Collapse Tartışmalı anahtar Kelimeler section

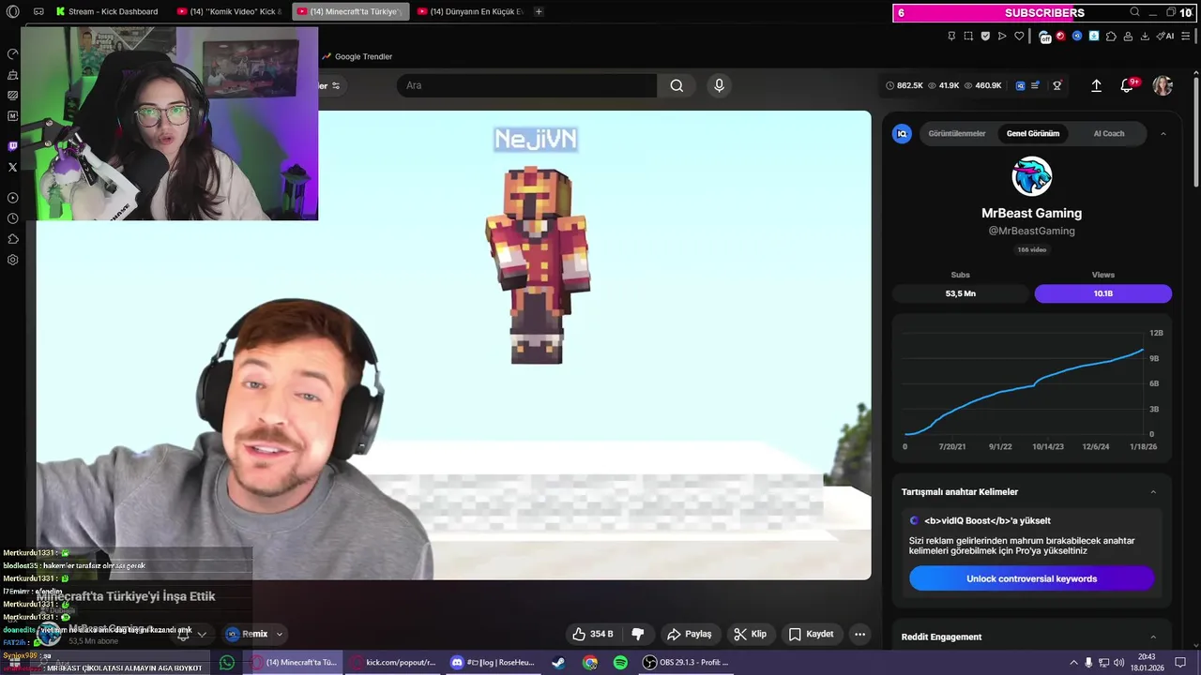[1153, 491]
